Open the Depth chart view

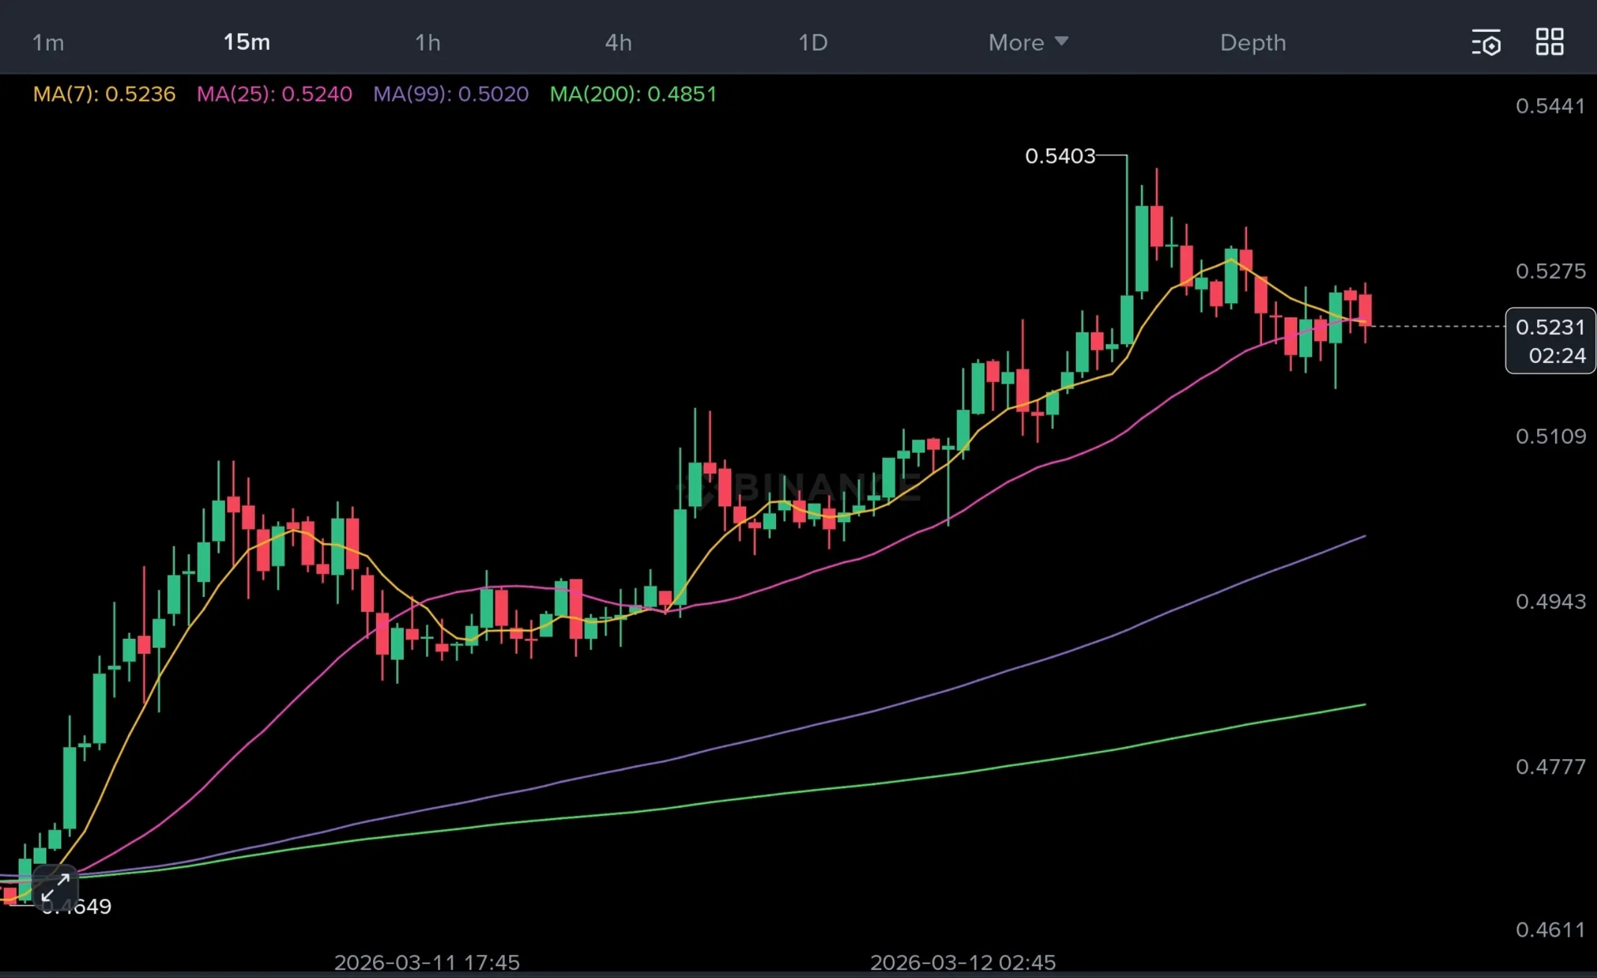pos(1253,43)
